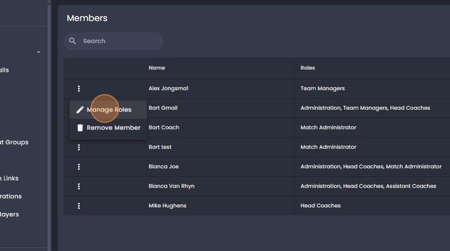Expand the sidebar dropdown arrow
Image resolution: width=450 pixels, height=251 pixels.
pos(39,52)
